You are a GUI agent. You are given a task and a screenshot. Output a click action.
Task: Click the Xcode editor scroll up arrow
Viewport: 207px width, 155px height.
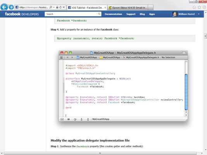click(x=186, y=112)
